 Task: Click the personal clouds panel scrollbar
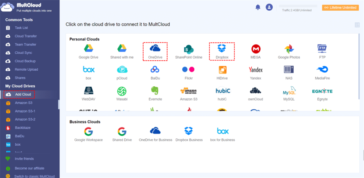[359, 66]
